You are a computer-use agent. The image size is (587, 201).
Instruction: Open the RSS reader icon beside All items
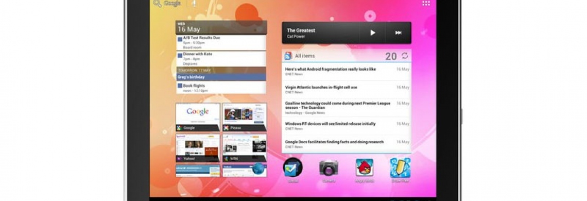tap(288, 56)
